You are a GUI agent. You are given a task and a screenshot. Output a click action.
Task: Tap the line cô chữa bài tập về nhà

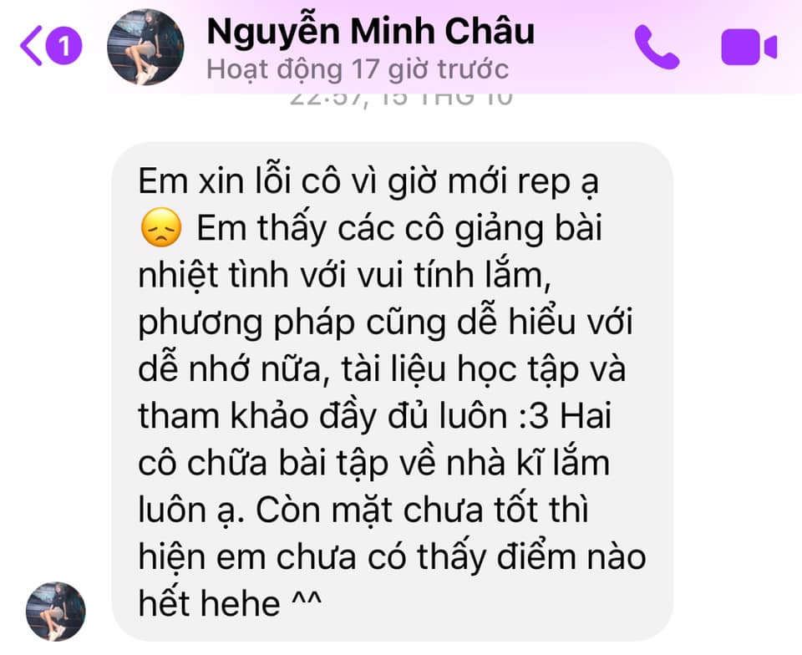pyautogui.click(x=374, y=463)
